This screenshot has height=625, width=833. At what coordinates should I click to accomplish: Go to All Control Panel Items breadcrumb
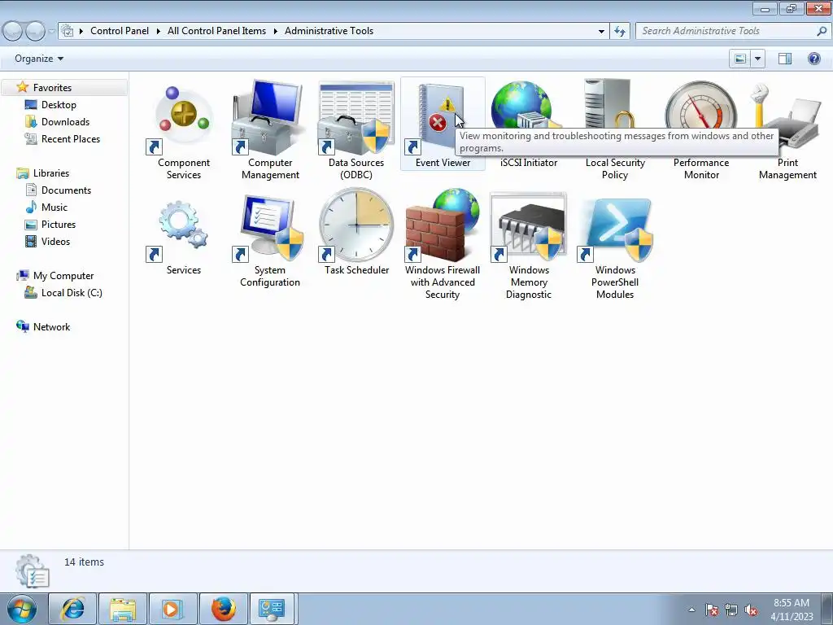pyautogui.click(x=216, y=31)
